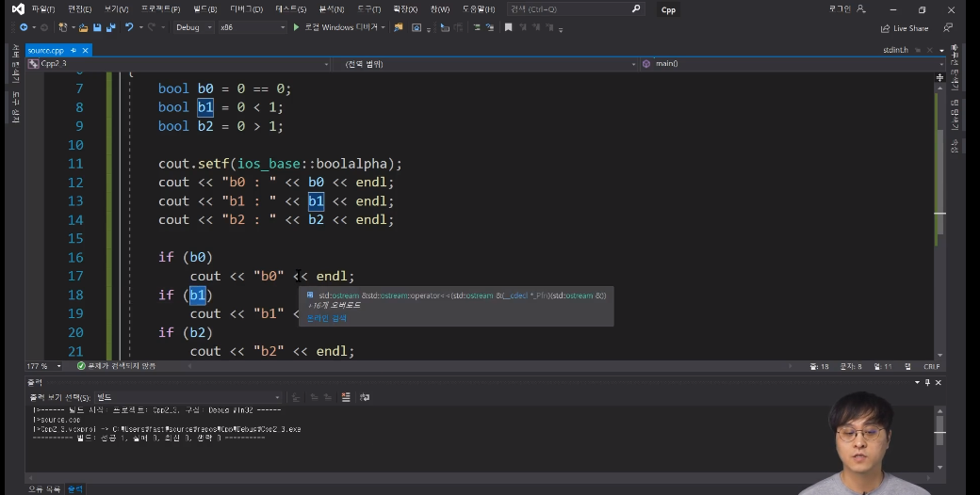
Task: Close the source.cpp tab
Action: (x=85, y=50)
